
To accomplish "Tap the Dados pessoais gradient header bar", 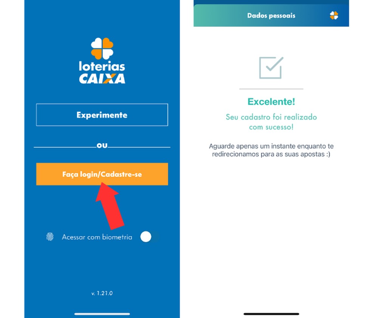I will pyautogui.click(x=271, y=15).
